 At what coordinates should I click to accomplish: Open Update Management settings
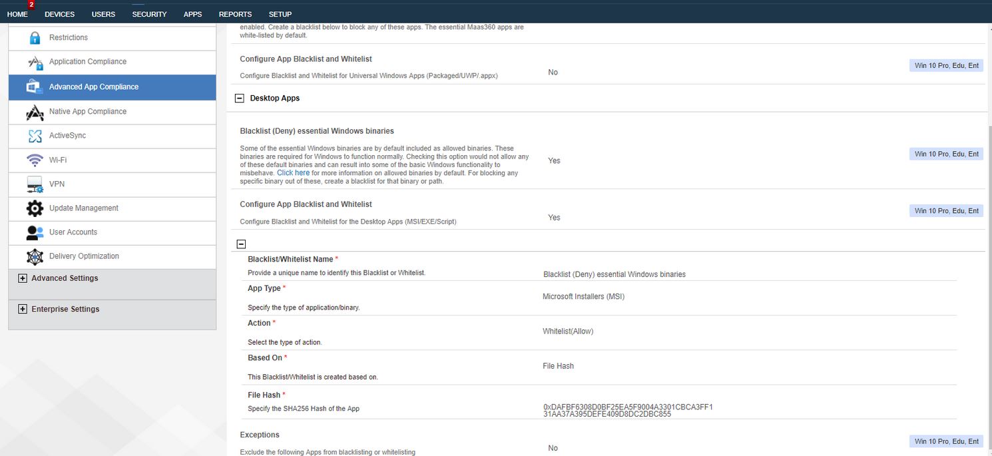(112, 208)
